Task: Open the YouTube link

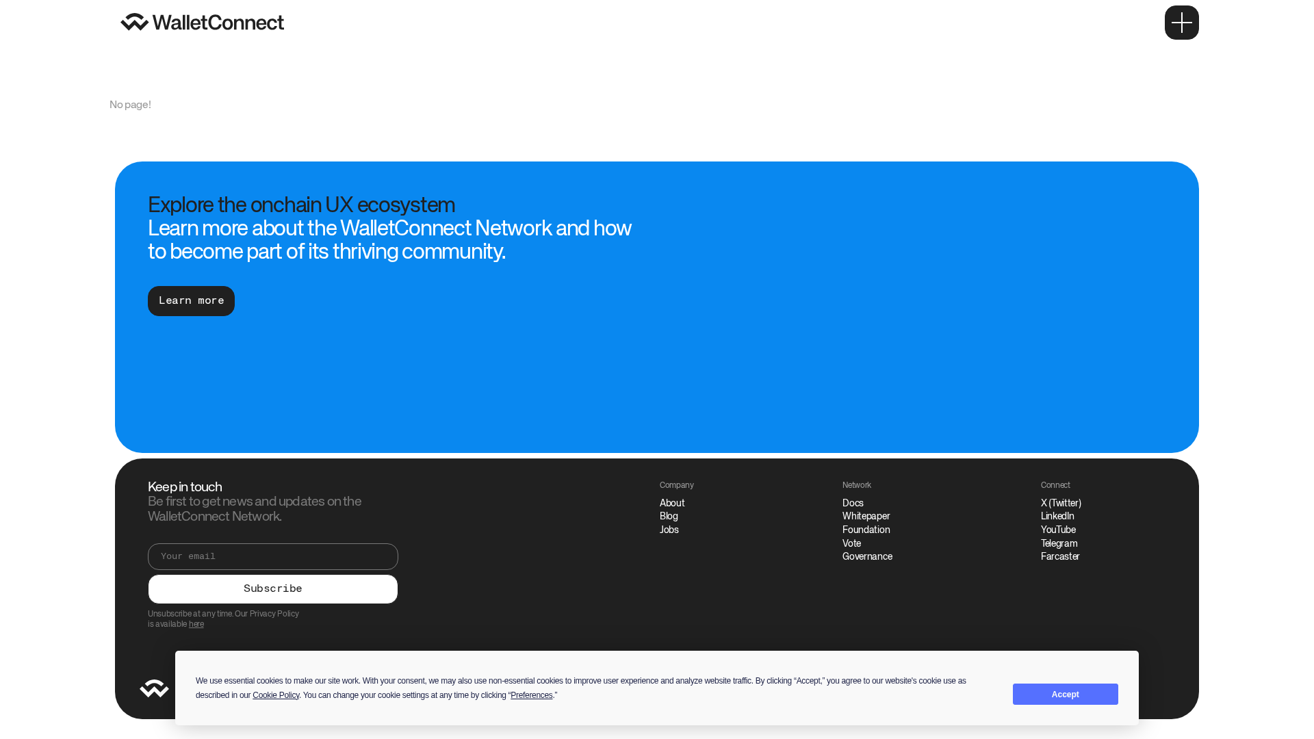Action: [1058, 530]
